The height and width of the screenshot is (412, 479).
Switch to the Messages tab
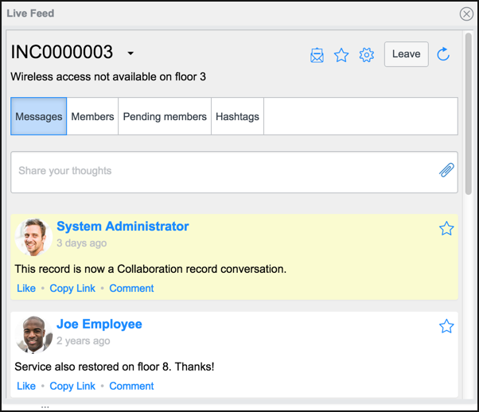click(38, 116)
